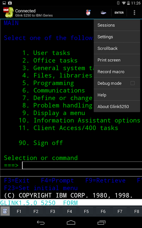Tap the 'F3=Exit' hotspot text

pos(17,180)
